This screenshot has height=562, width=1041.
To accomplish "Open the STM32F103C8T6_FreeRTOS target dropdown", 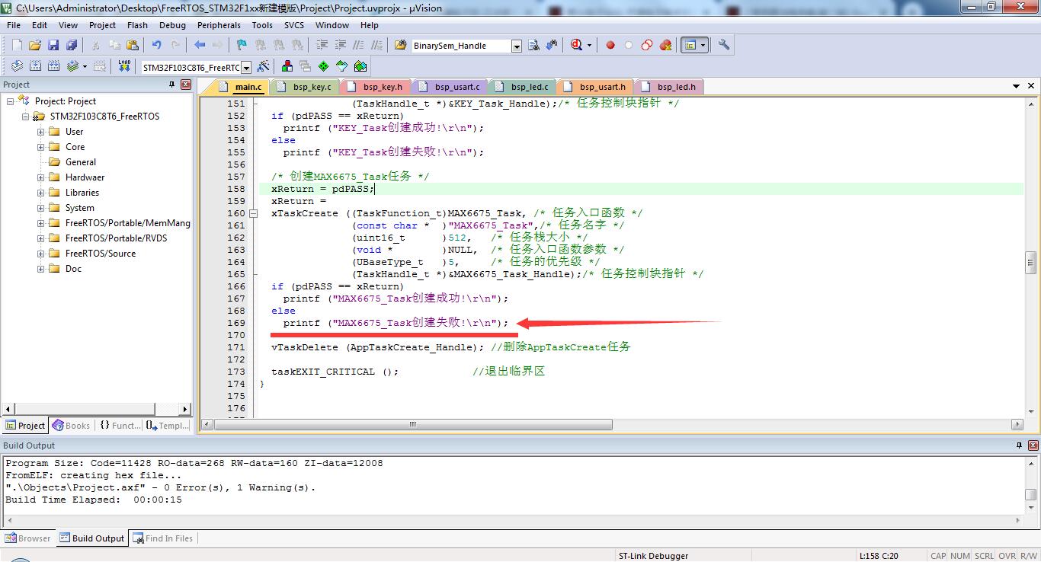I will [x=245, y=67].
